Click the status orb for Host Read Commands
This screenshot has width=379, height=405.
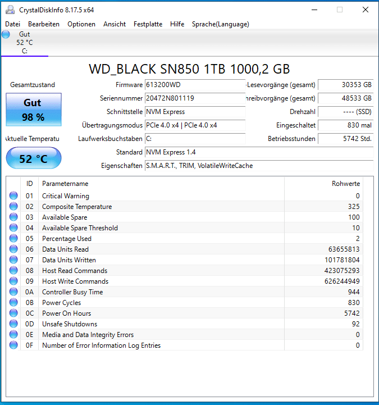click(x=13, y=270)
